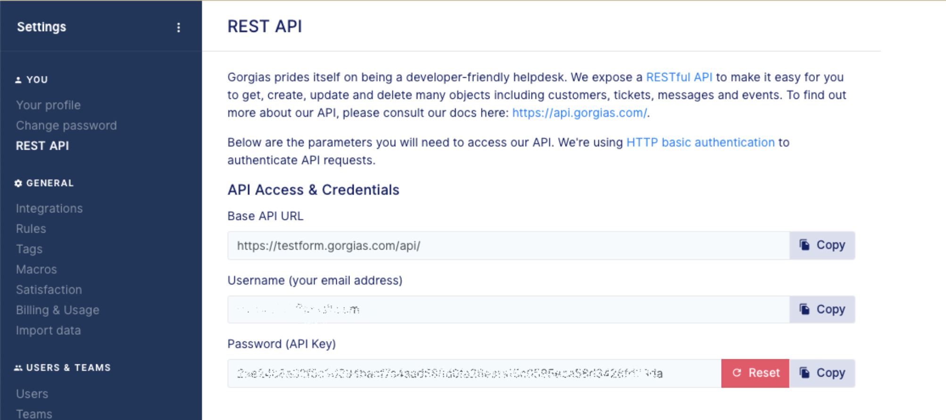Select REST API in sidebar
Viewport: 946px width, 420px height.
[42, 146]
